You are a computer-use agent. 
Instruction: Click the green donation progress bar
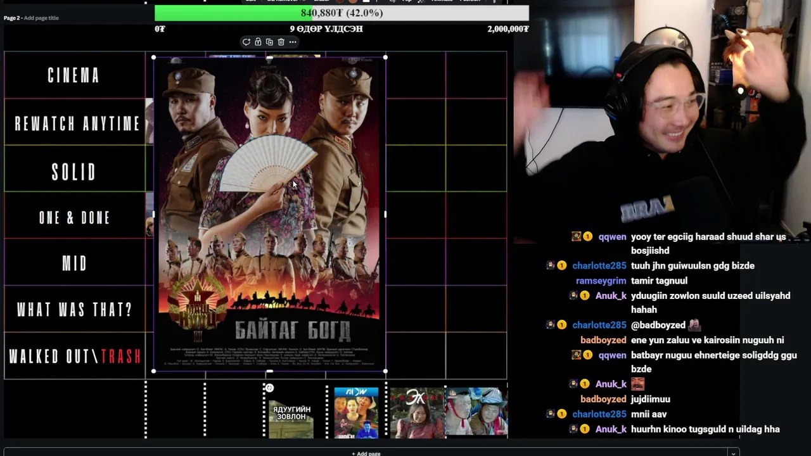click(x=342, y=13)
